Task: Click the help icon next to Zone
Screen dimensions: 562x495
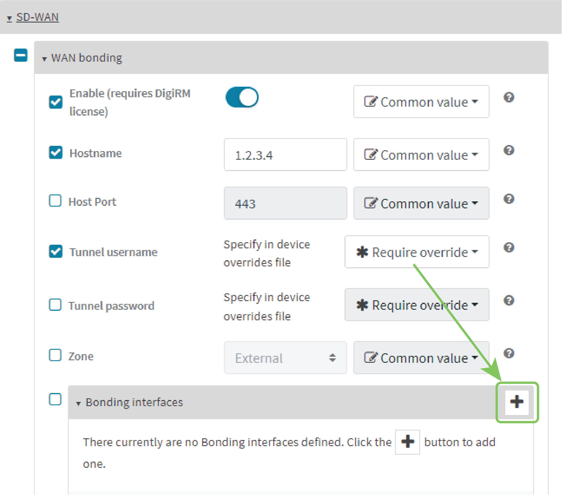Action: [509, 353]
